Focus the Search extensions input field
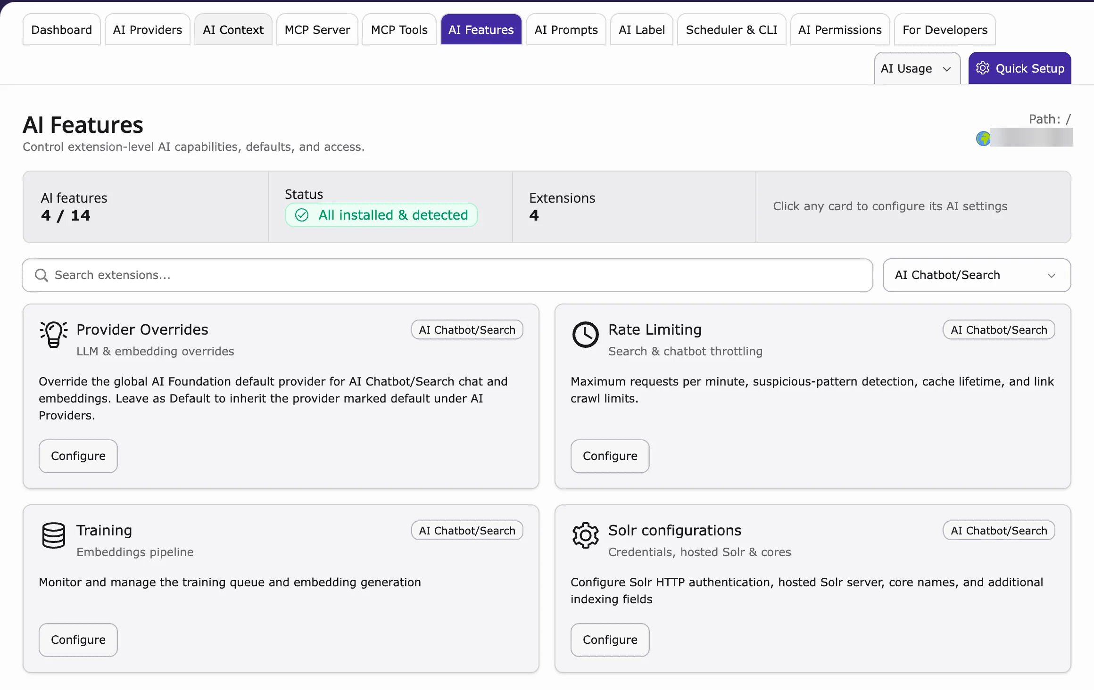Screen dimensions: 1094x690 448,275
